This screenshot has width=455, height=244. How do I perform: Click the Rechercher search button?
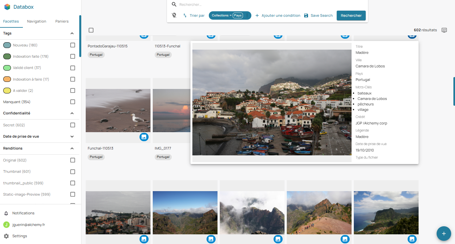pos(351,15)
